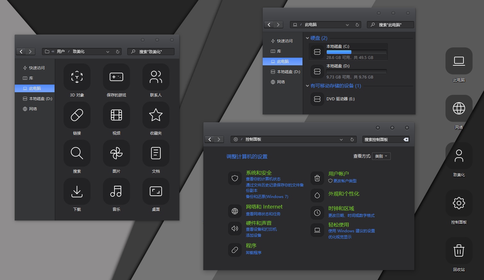Screen dimensions: 484x280
Task: Open 回收站 recycle bin on desktop
Action: [459, 251]
